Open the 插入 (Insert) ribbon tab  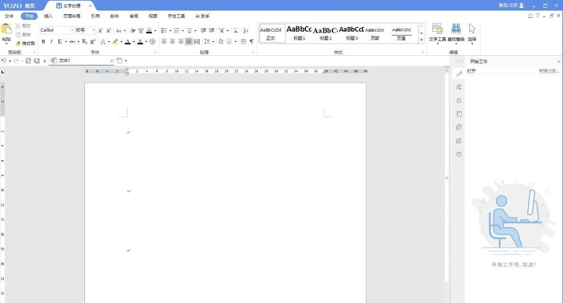[x=48, y=16]
